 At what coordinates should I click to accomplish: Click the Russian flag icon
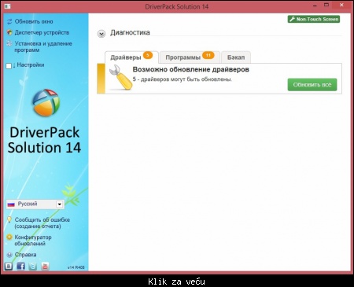[11, 204]
